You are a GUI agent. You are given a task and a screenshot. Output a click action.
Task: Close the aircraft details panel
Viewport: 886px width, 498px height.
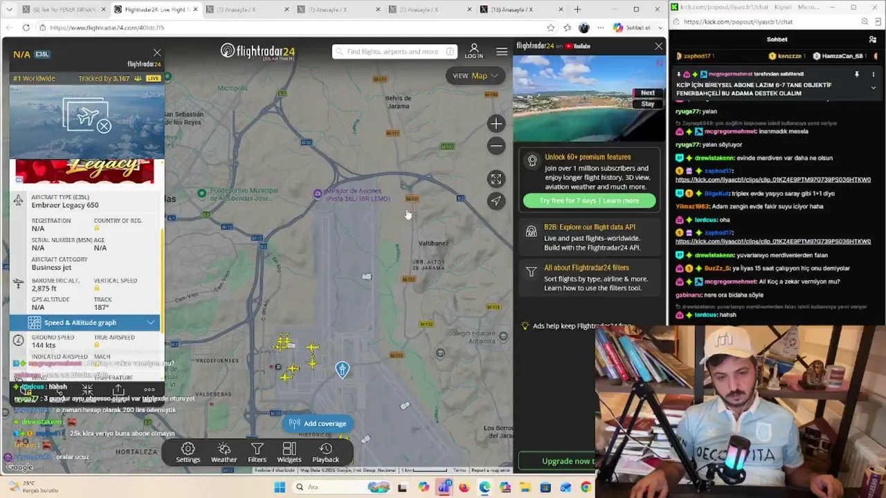coord(157,53)
